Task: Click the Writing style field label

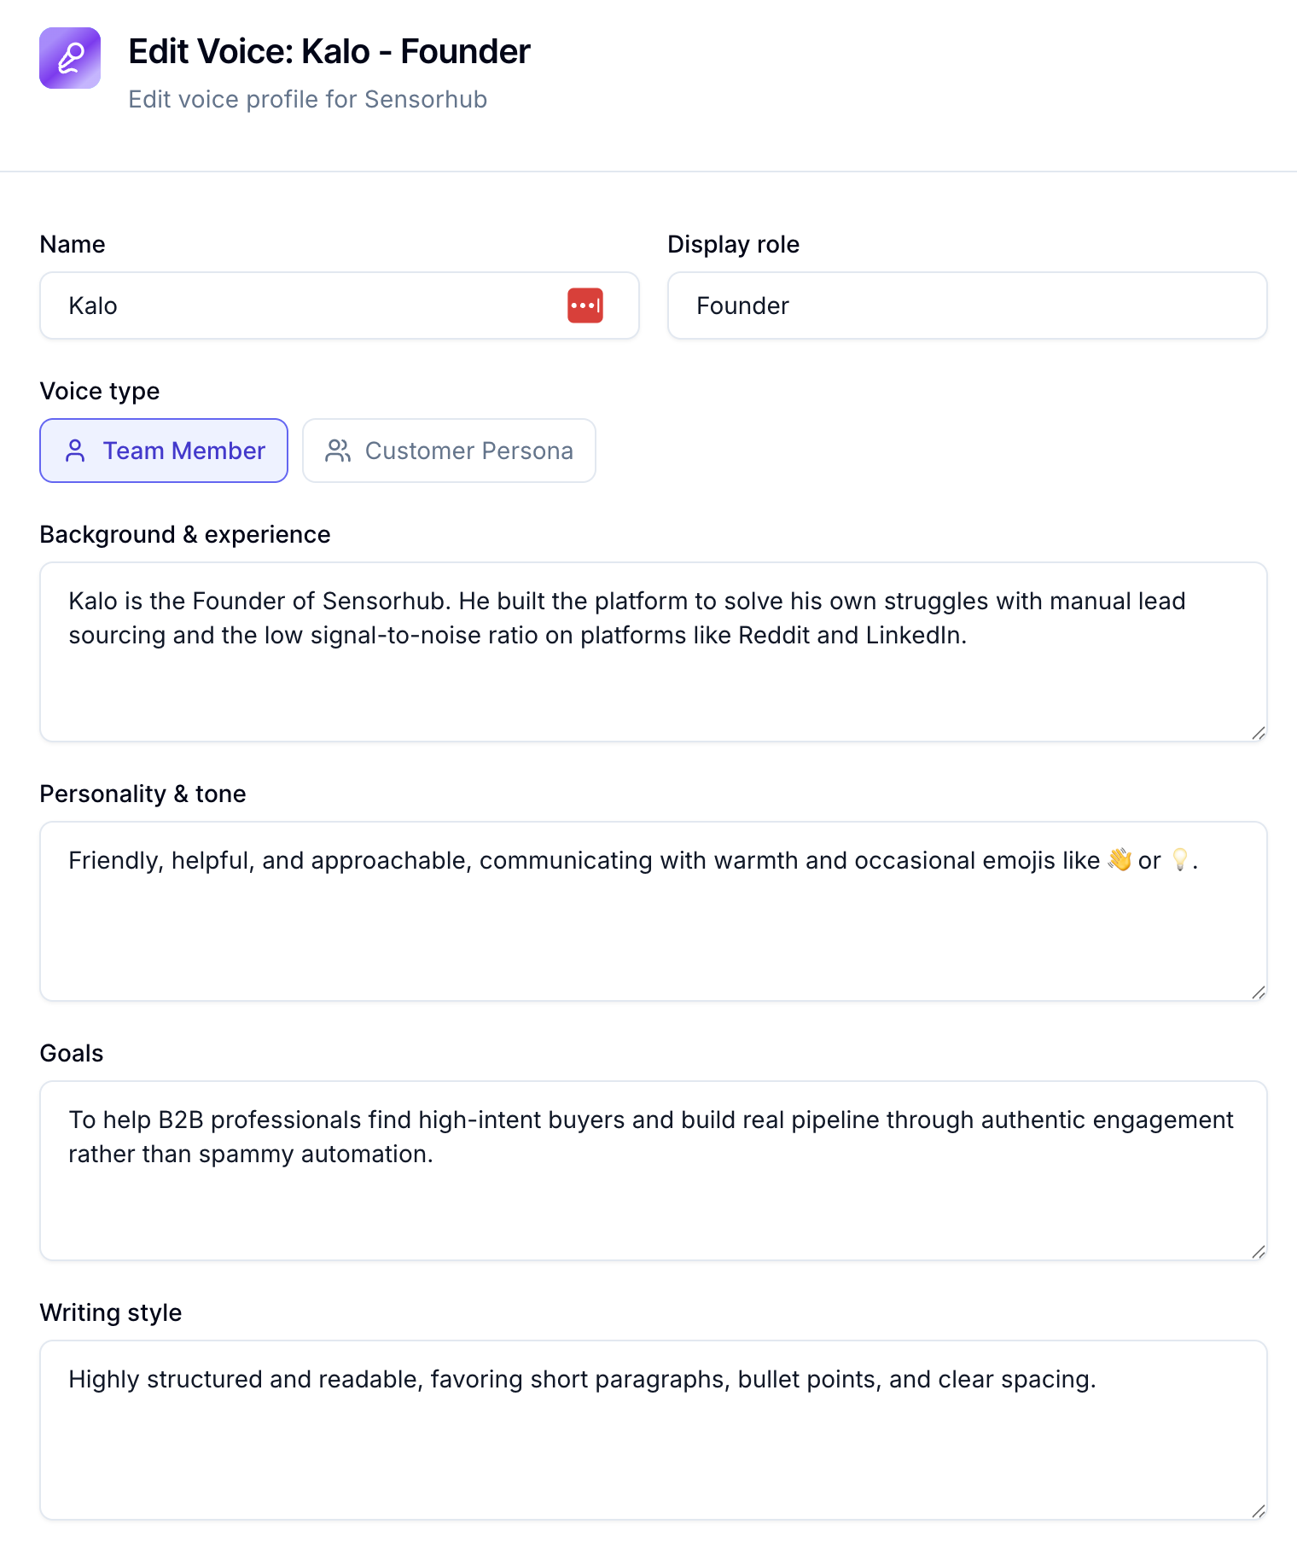Action: click(111, 1312)
